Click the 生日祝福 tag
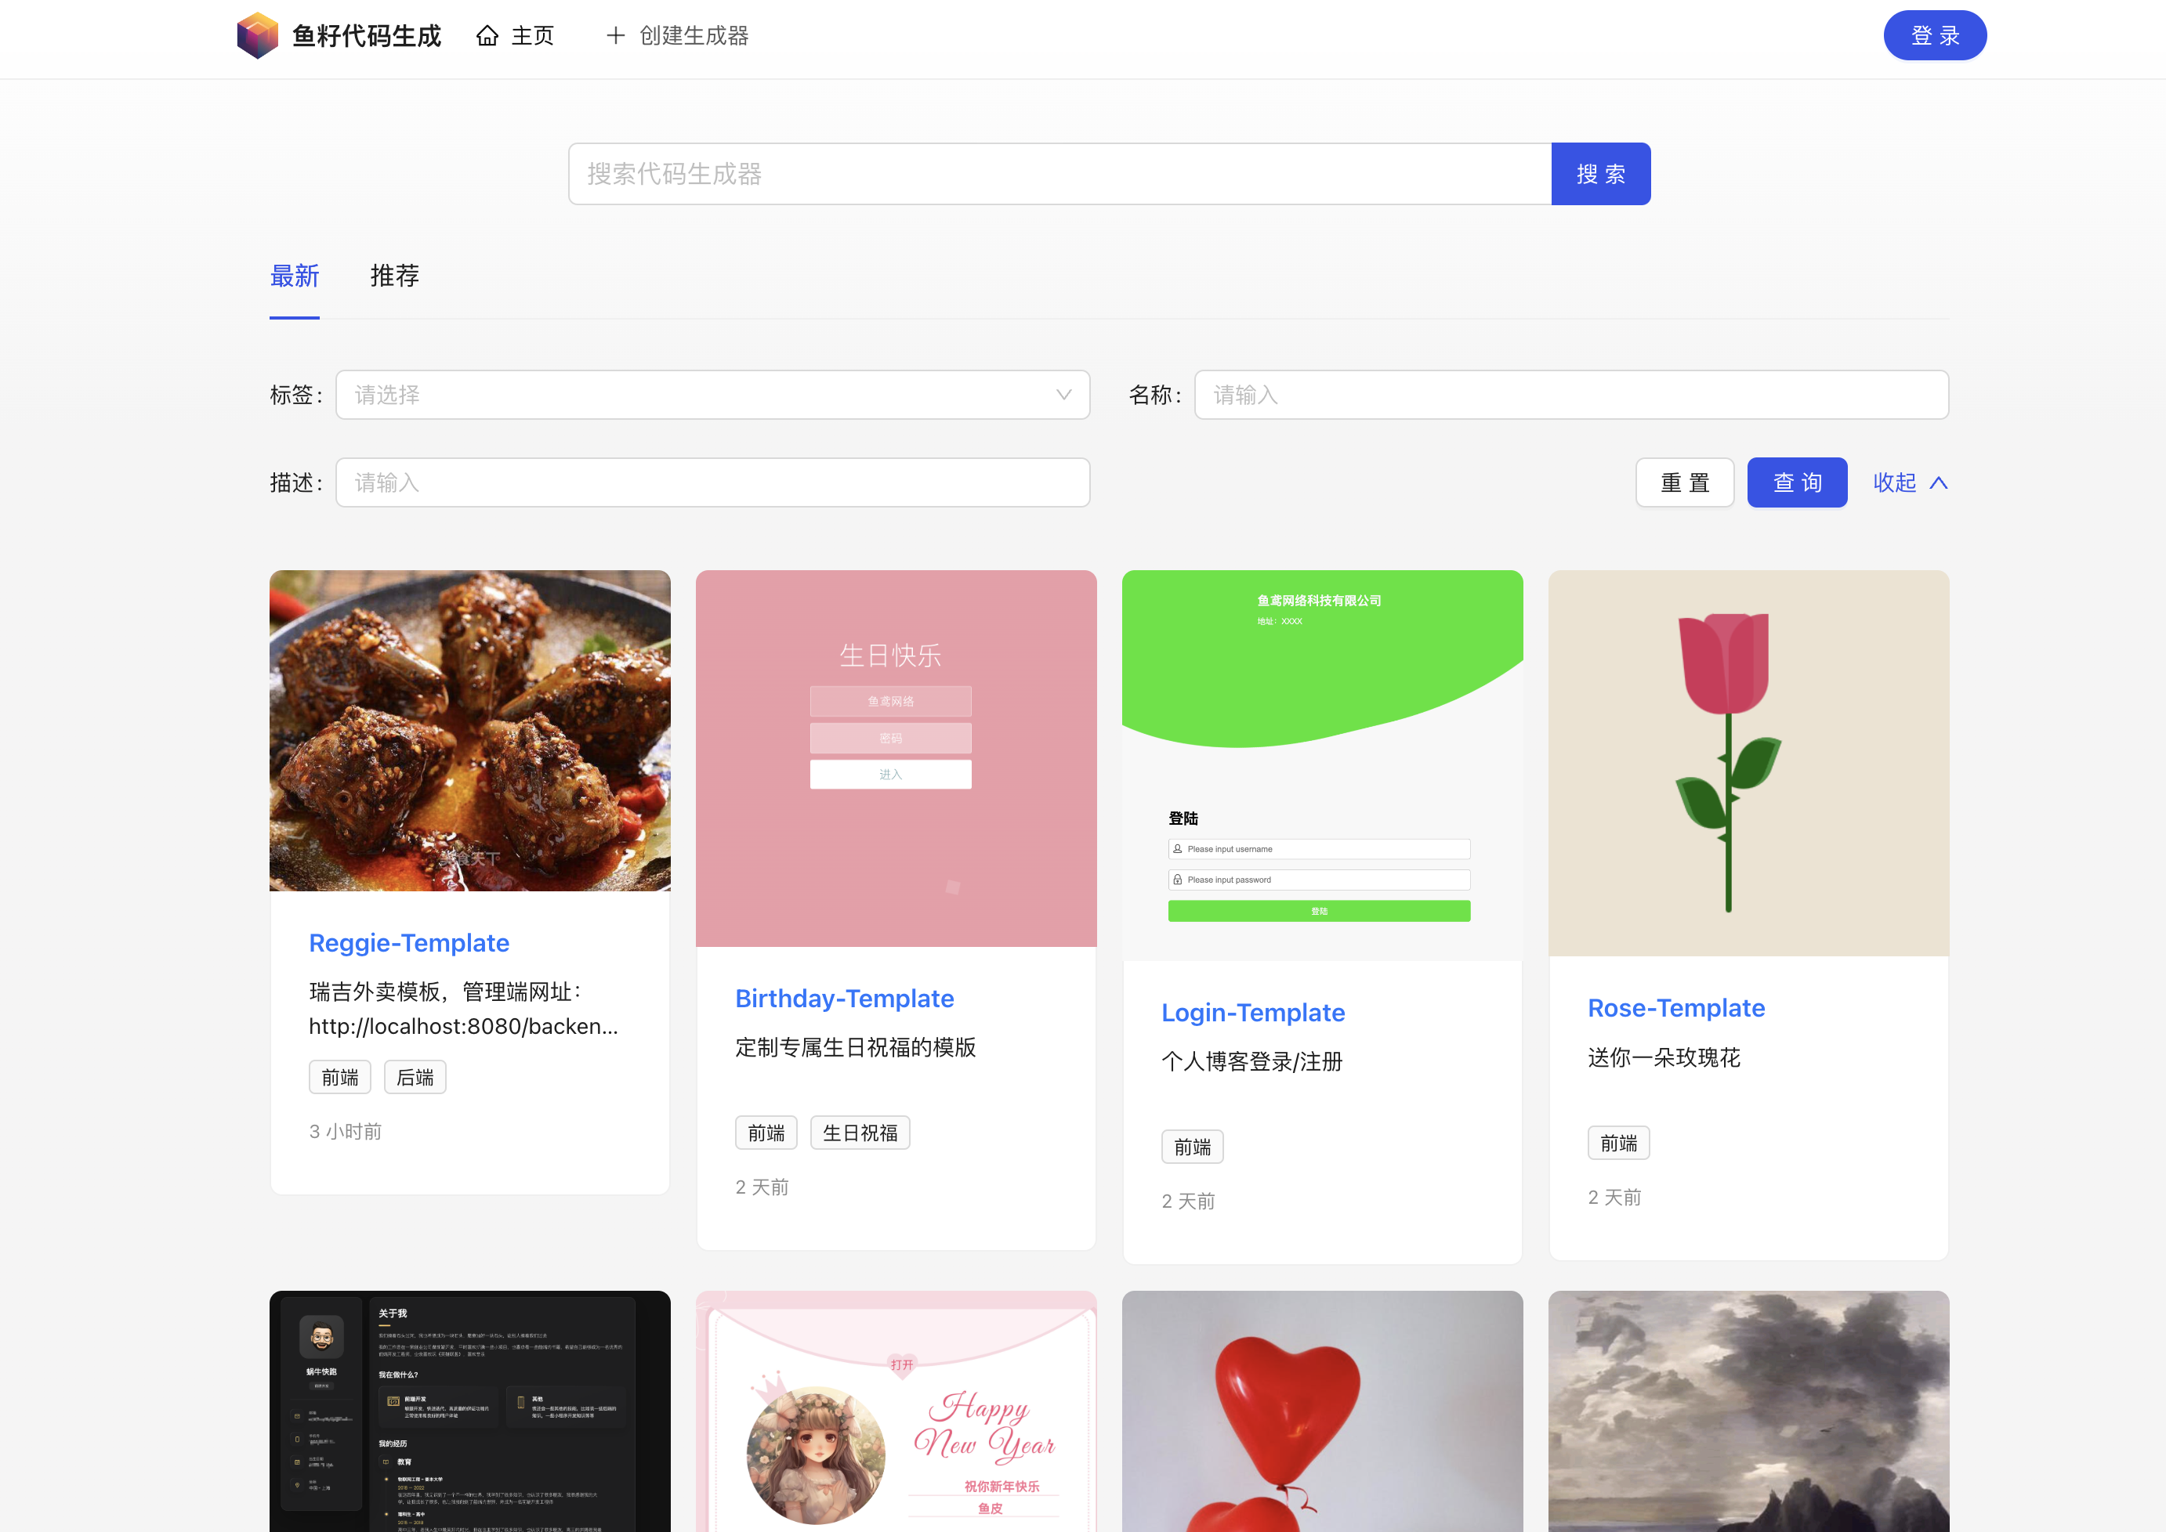The width and height of the screenshot is (2166, 1532). tap(859, 1133)
